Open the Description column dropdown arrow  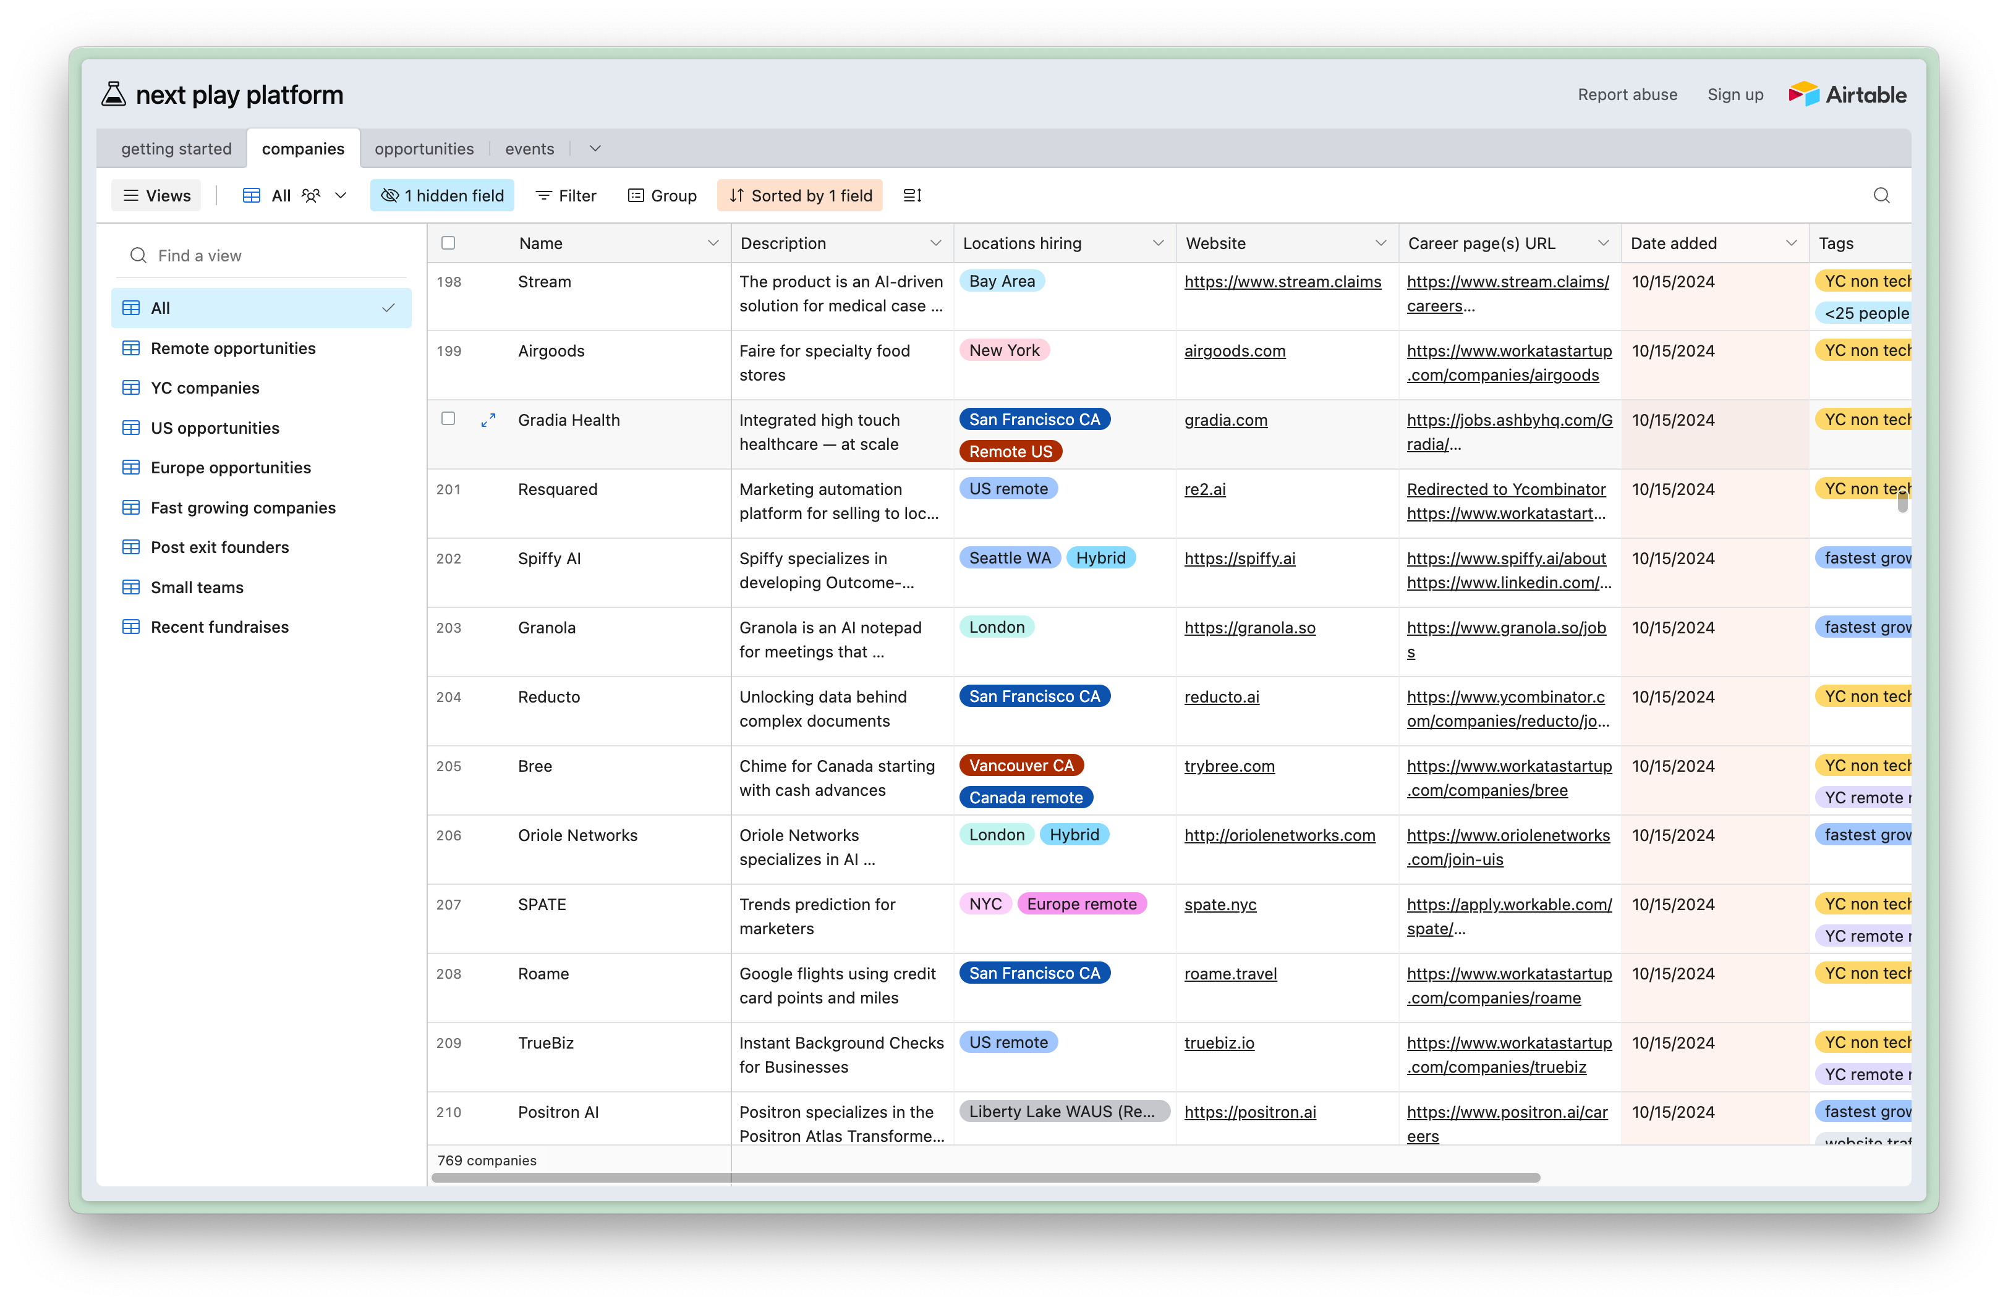[x=935, y=243]
